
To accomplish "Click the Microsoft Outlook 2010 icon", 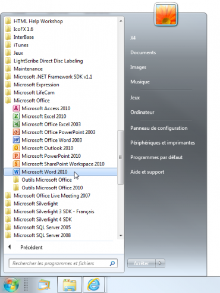I will (x=16, y=148).
